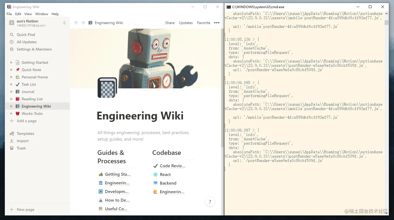
Task: Click the Getting Started page document icon
Action: tap(18, 62)
